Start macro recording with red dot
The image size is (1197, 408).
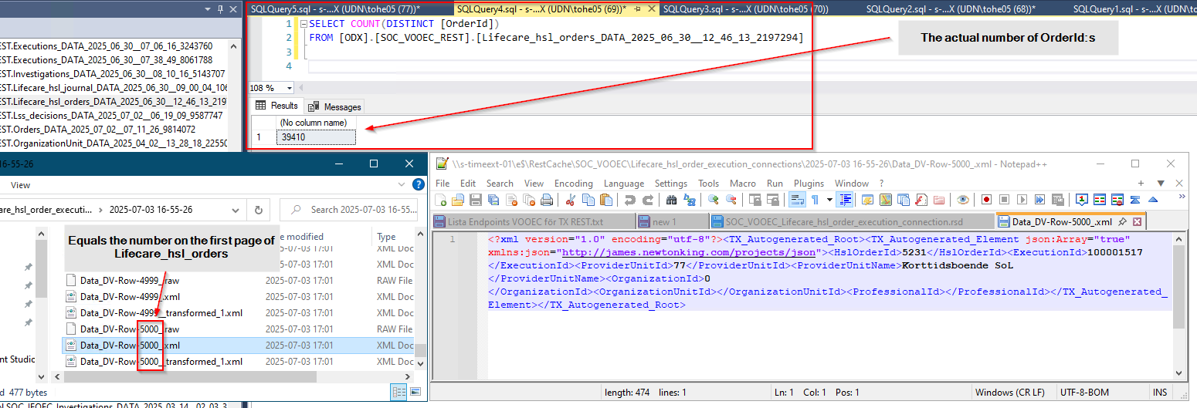[986, 200]
